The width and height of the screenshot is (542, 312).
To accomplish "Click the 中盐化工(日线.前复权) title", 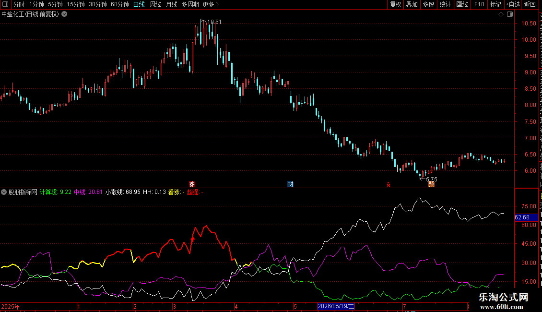I will point(30,14).
